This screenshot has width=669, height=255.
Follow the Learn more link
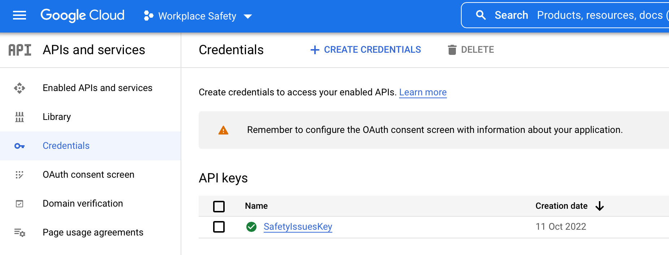pyautogui.click(x=423, y=92)
